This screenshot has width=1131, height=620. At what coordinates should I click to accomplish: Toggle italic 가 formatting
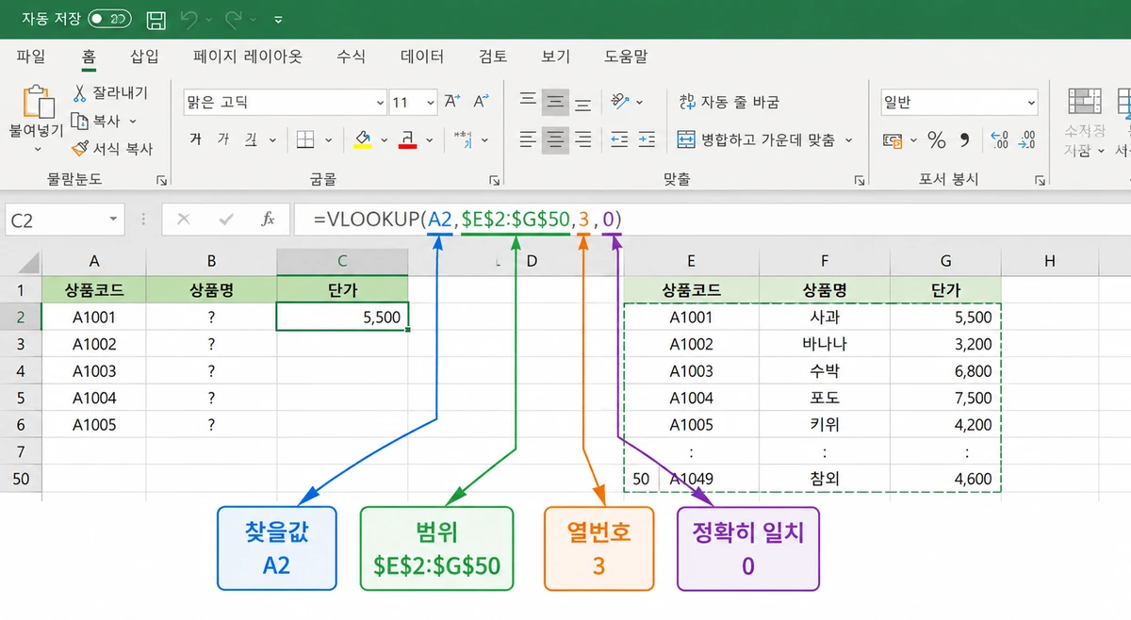223,139
